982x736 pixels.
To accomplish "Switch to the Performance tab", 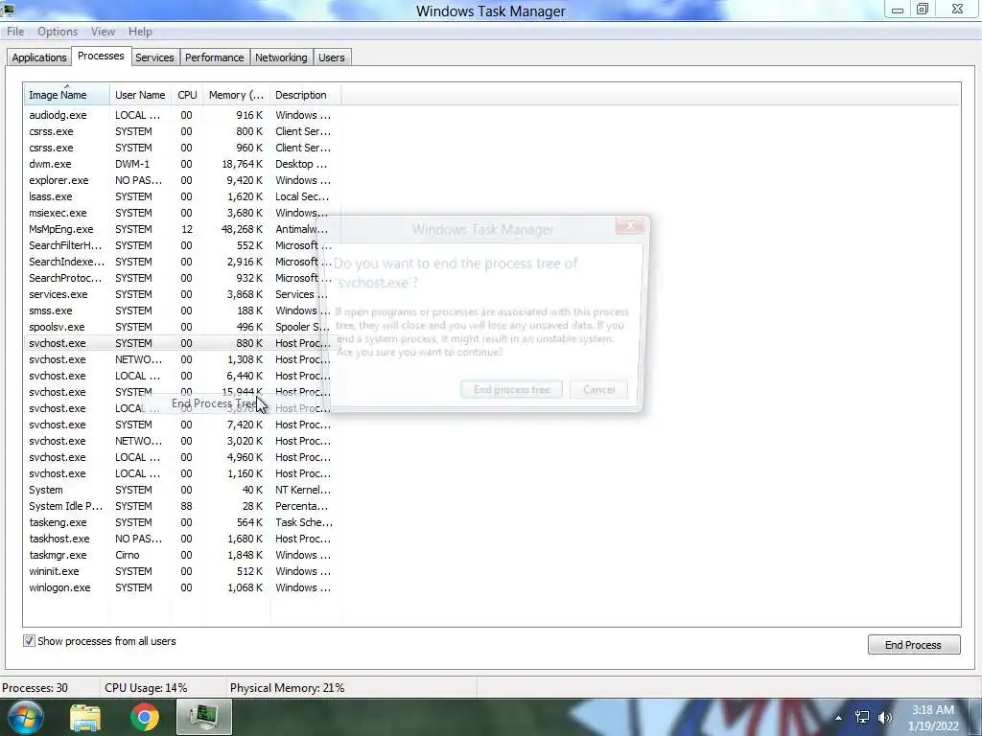I will pos(214,57).
